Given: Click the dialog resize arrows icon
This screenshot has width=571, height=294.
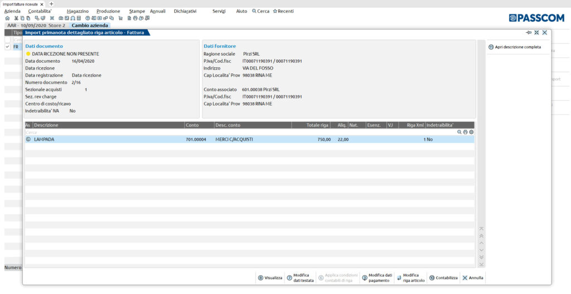Looking at the screenshot, I should (x=537, y=33).
